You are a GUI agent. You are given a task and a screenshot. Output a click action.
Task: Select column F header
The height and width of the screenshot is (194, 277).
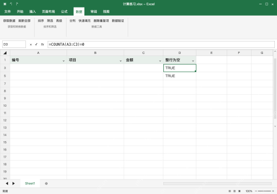pos(239,53)
